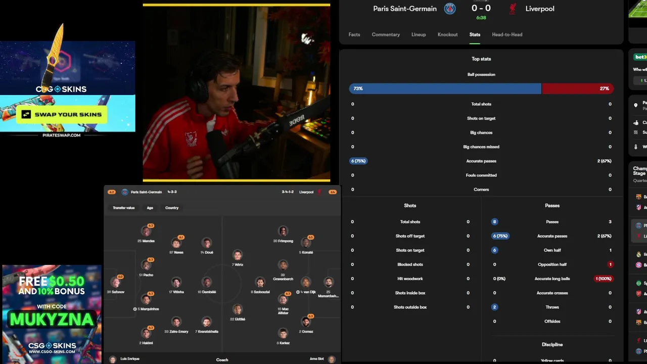Click Vitinha's player avatar

tap(176, 283)
